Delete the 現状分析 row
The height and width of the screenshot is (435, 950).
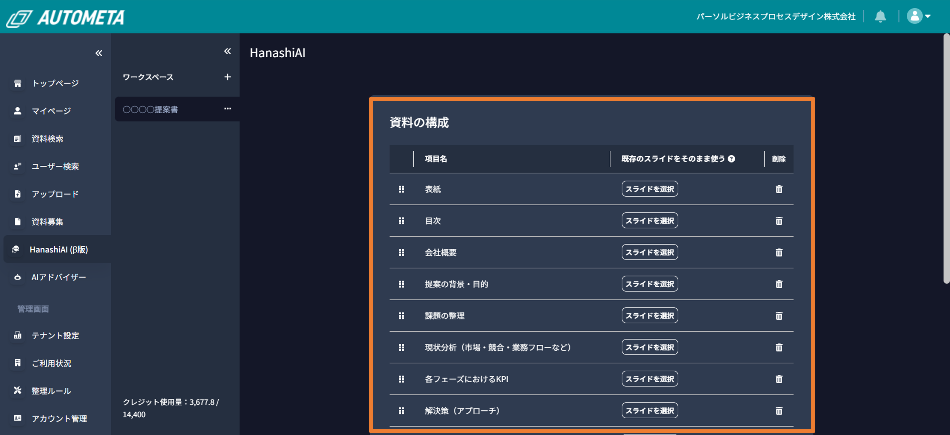coord(778,347)
